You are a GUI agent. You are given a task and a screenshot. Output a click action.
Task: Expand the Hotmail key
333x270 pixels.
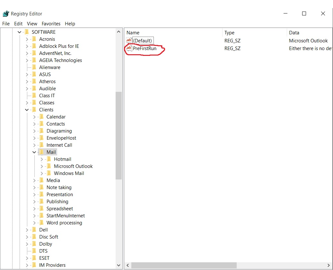(42, 159)
